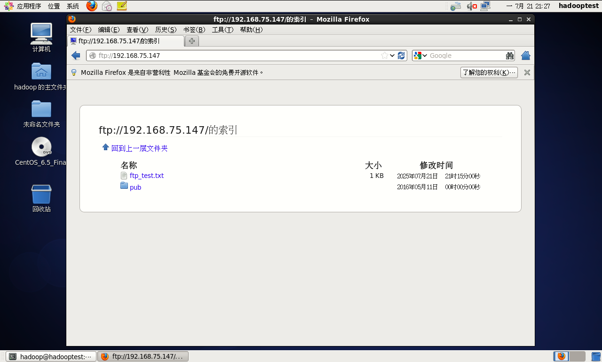602x362 pixels.
Task: Launch the notes editor panel icon
Action: pyautogui.click(x=122, y=6)
